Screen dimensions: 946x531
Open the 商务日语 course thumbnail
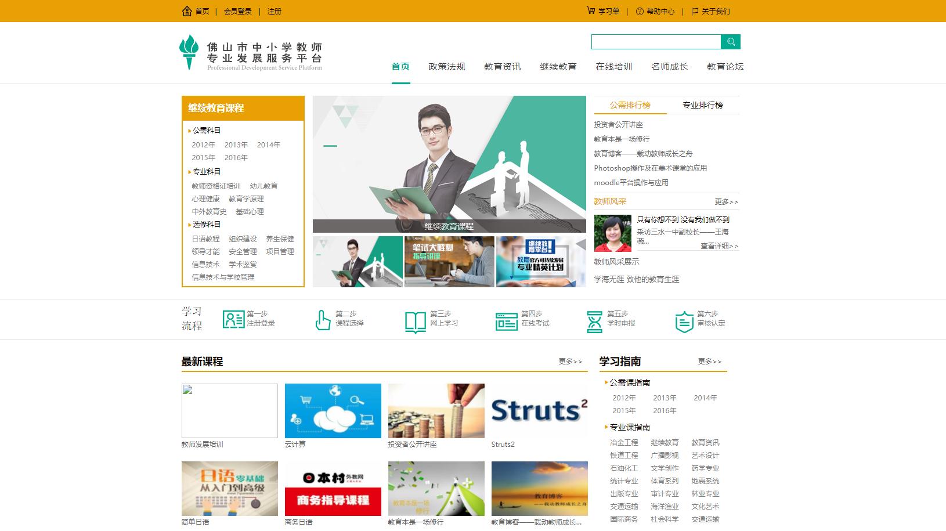333,489
